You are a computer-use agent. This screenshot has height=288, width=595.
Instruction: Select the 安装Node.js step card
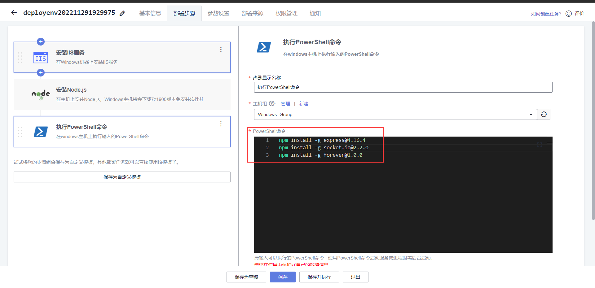click(122, 94)
